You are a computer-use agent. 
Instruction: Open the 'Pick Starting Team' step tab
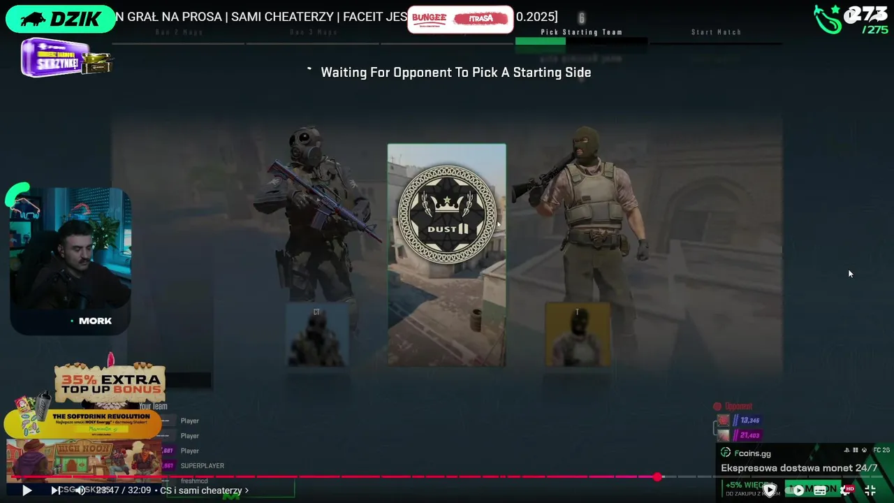[582, 32]
